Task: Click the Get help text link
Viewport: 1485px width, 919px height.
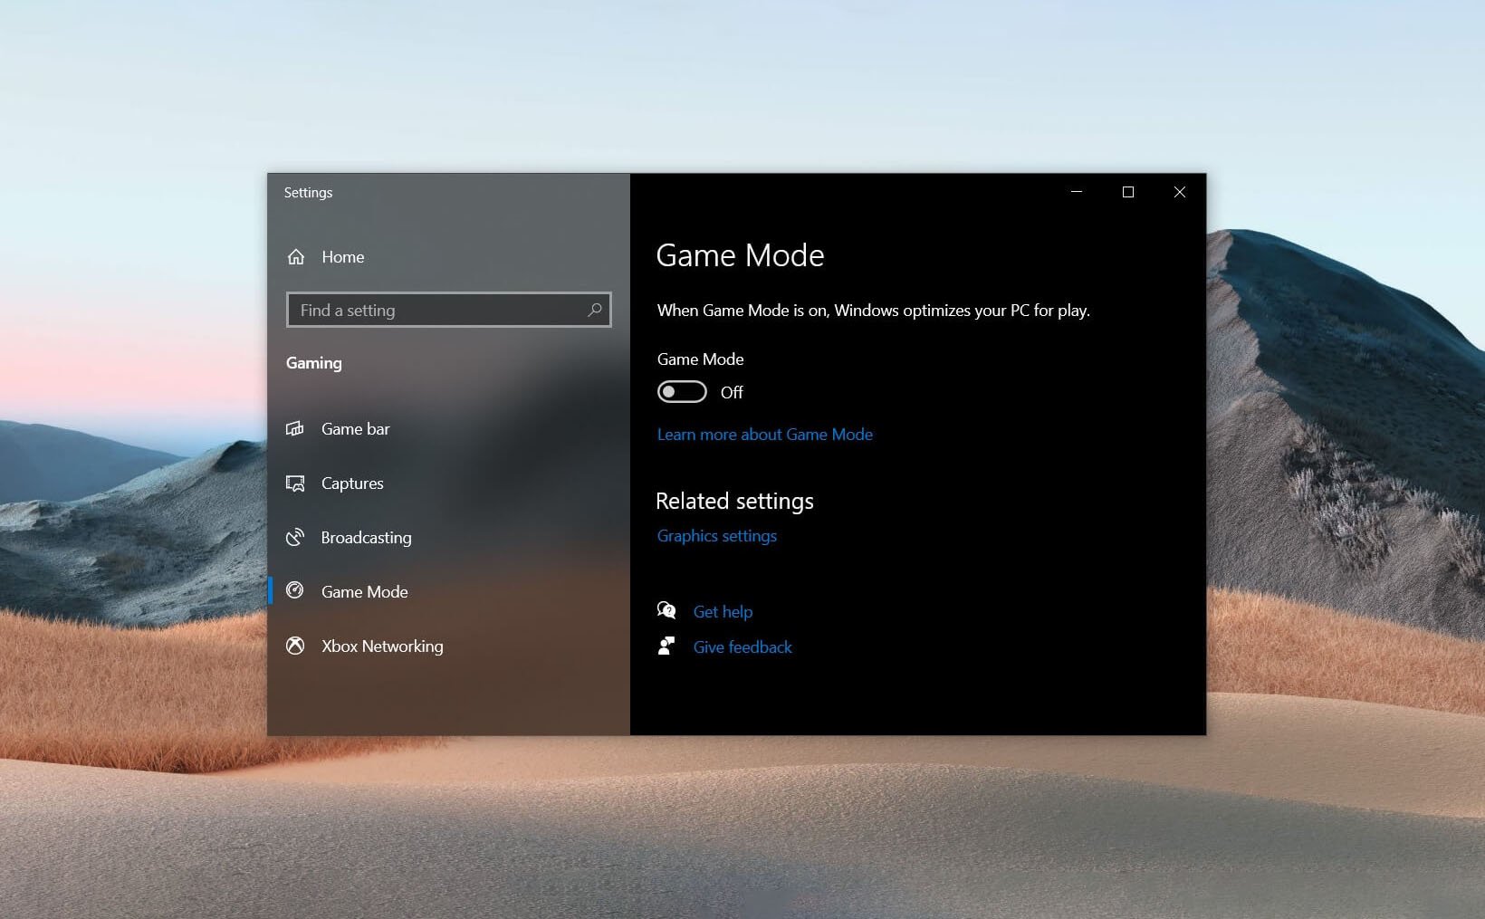Action: tap(723, 612)
